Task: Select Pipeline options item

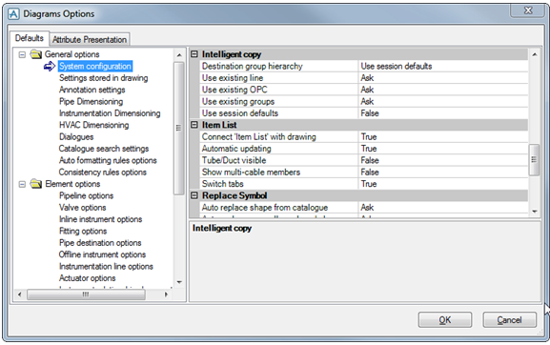Action: pos(87,195)
